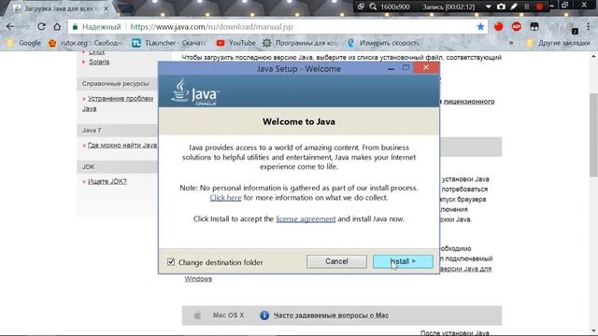Click the Надежный secure site badge
598x336 pixels.
click(97, 27)
